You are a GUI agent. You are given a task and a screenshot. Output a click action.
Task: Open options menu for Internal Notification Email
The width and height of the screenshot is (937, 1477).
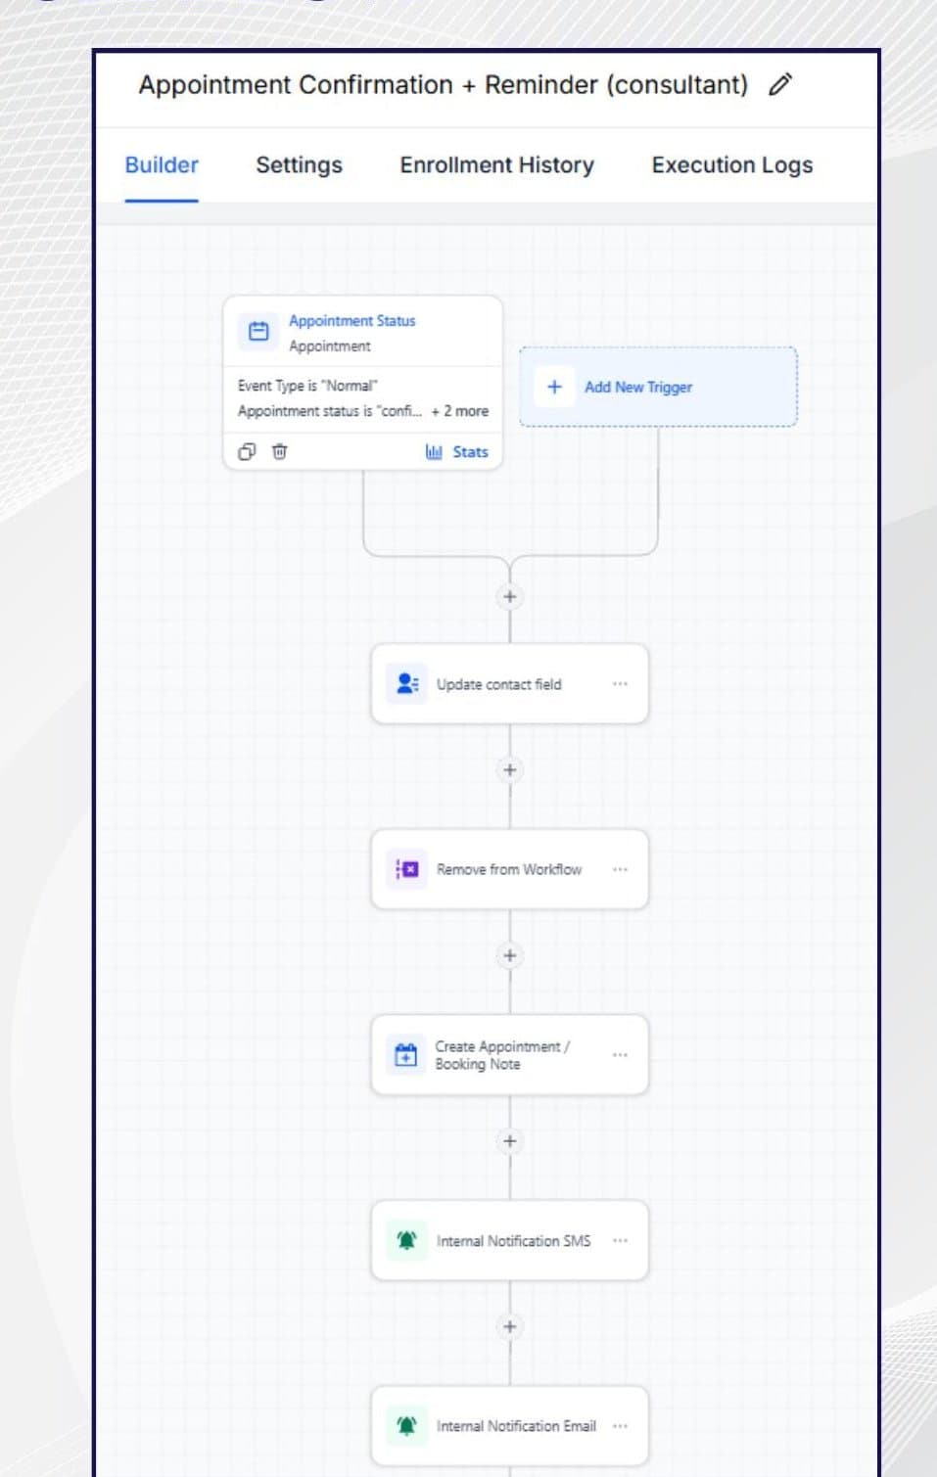coord(620,1426)
